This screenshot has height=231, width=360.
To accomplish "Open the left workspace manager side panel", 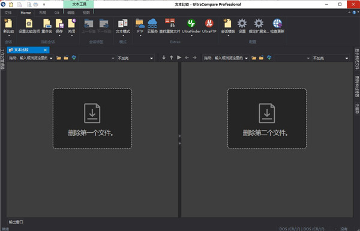I will point(3,59).
